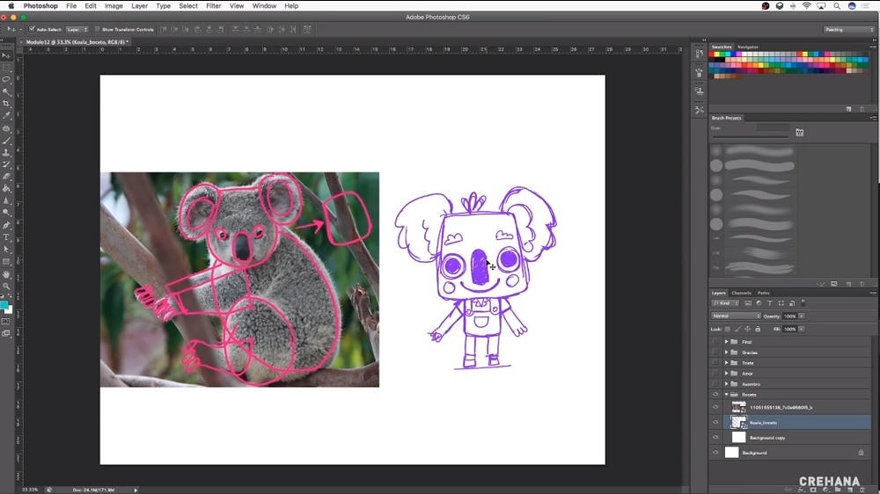Select the Lasso tool
This screenshot has height=494, width=880.
tap(6, 79)
